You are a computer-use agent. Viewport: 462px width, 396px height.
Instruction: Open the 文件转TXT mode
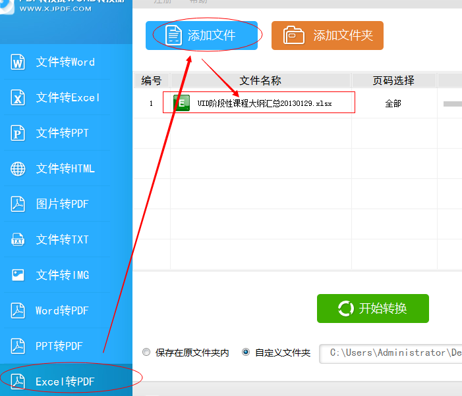[62, 239]
